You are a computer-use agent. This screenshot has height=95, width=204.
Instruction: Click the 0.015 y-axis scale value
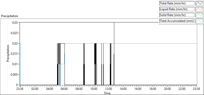(x=15, y=54)
